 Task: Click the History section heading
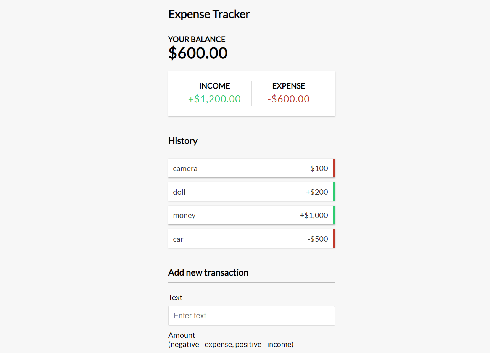tap(183, 141)
